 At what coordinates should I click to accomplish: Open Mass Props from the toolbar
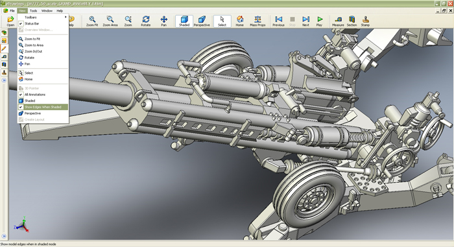click(x=257, y=21)
